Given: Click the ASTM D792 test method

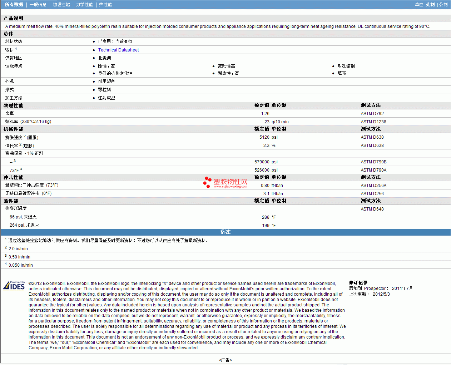Looking at the screenshot, I should [372, 114].
